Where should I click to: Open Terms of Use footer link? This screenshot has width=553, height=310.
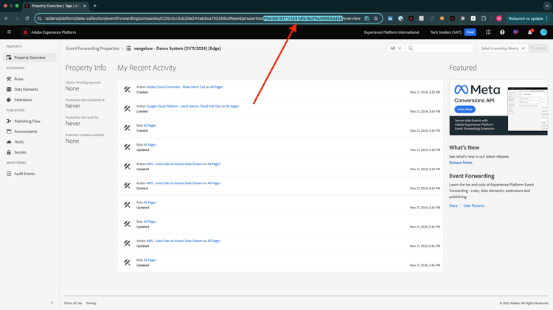tap(73, 303)
